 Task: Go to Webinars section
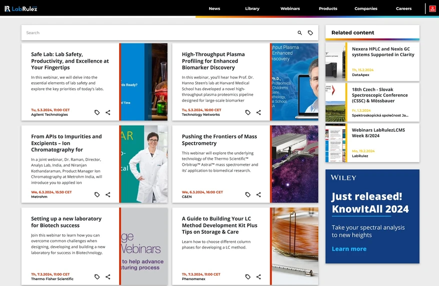(290, 9)
